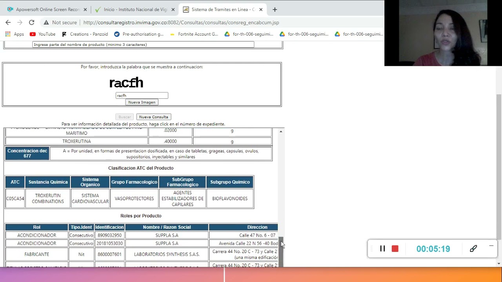502x282 pixels.
Task: Minimize the recorder control bar
Action: pyautogui.click(x=491, y=246)
